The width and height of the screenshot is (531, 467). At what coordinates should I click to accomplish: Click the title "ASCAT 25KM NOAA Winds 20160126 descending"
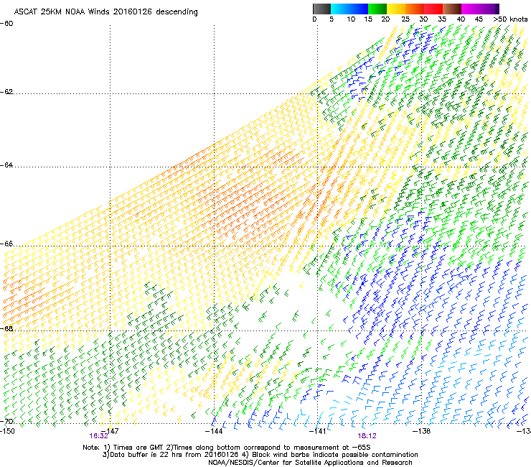[105, 12]
